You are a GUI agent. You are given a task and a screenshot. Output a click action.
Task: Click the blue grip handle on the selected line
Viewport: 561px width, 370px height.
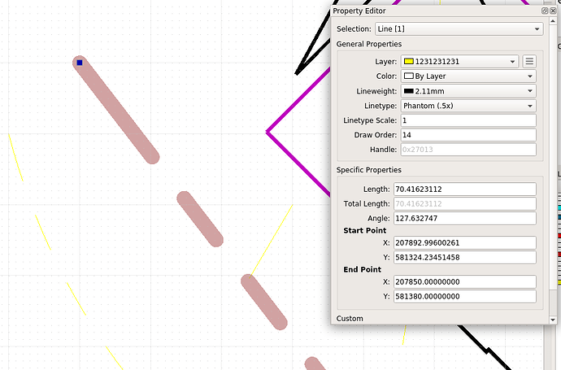pos(80,63)
